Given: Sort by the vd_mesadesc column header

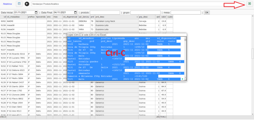Looking at the screenshot, I should [x=17, y=17].
